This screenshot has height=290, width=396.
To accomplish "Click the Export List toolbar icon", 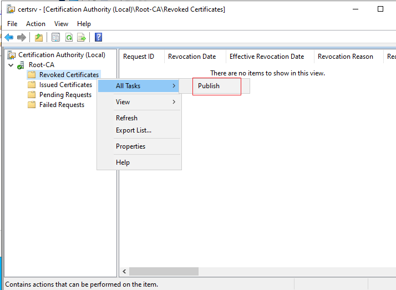I will [82, 38].
